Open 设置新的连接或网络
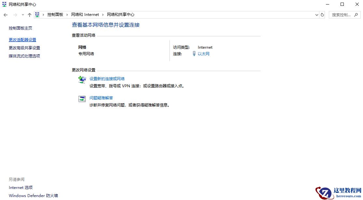The image size is (363, 200). click(108, 78)
